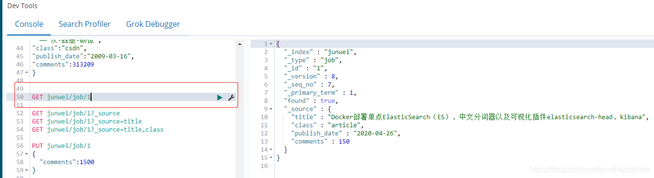Switch to the Search Profiler tab
Screen dimensions: 654x178
[x=85, y=24]
